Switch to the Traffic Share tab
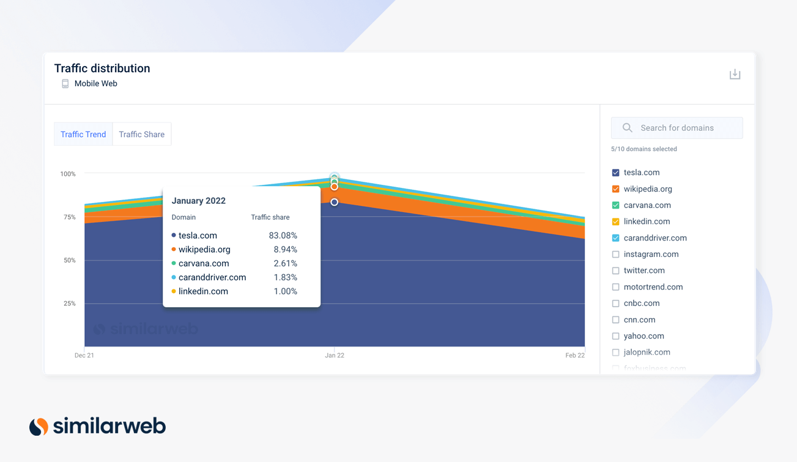 (x=142, y=134)
